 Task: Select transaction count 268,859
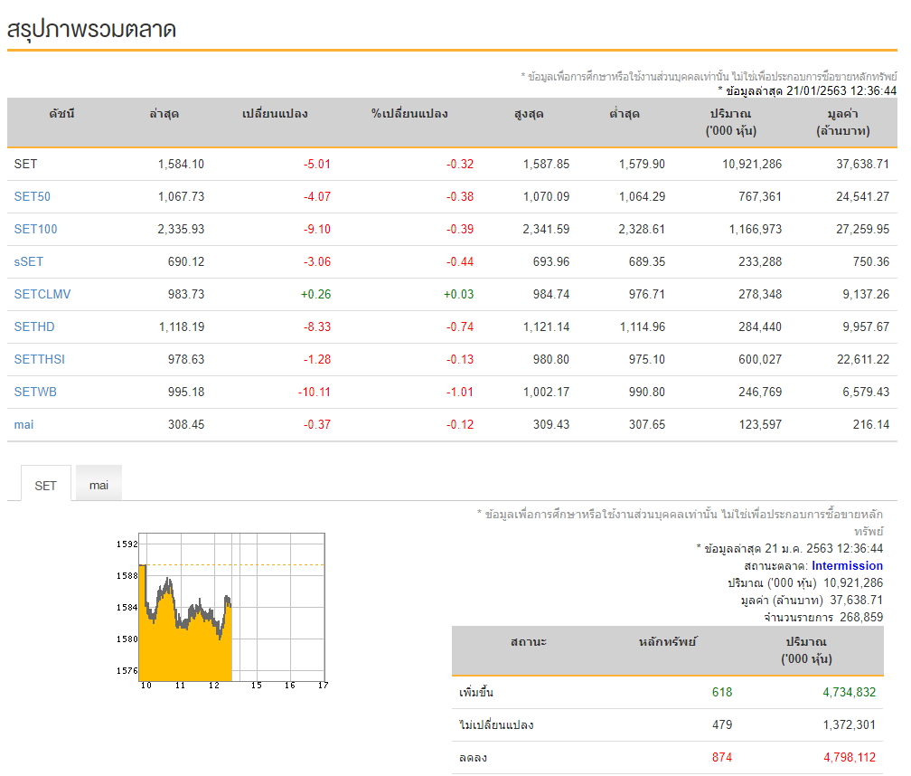coord(861,617)
